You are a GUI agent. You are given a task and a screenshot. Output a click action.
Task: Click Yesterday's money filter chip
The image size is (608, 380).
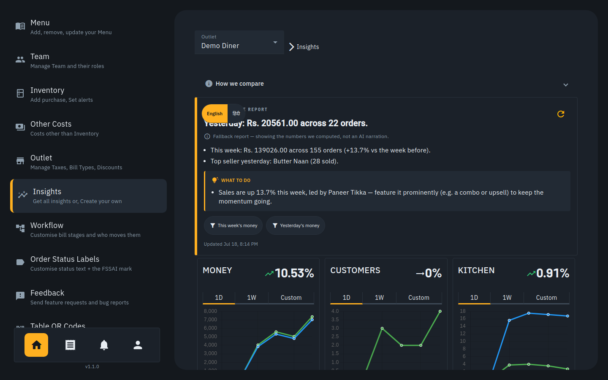click(296, 225)
